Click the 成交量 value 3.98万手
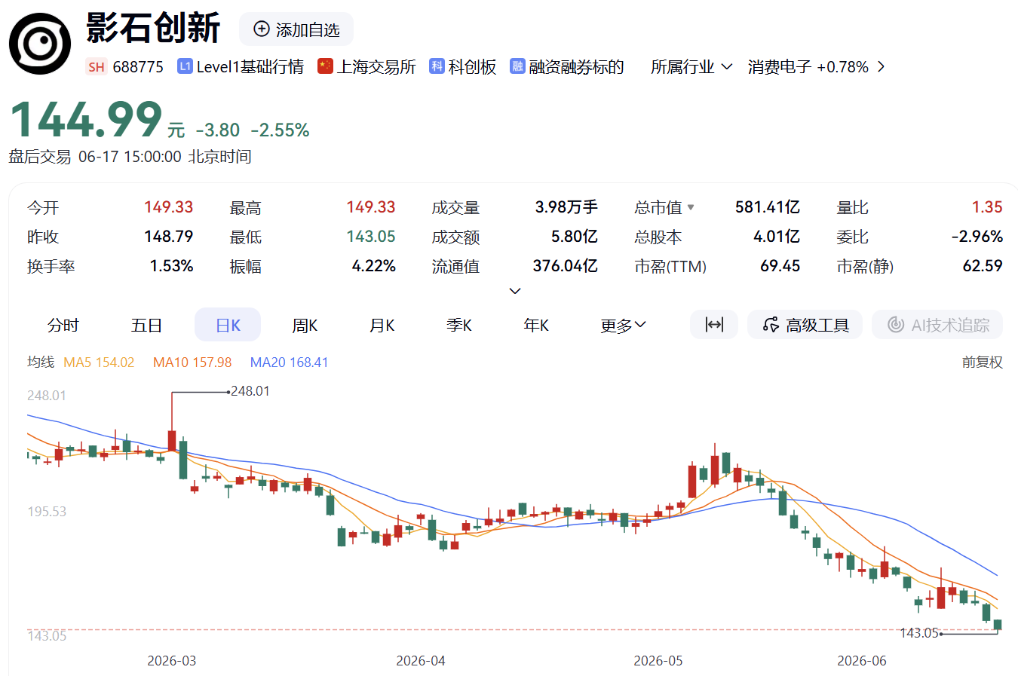 [x=566, y=207]
